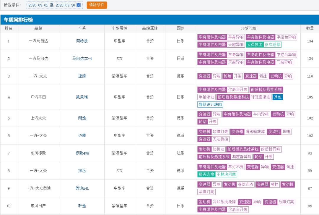This screenshot has width=319, height=215.
Task: Click 天窗异响 tag in 阿特兹 row
Action: (236, 44)
